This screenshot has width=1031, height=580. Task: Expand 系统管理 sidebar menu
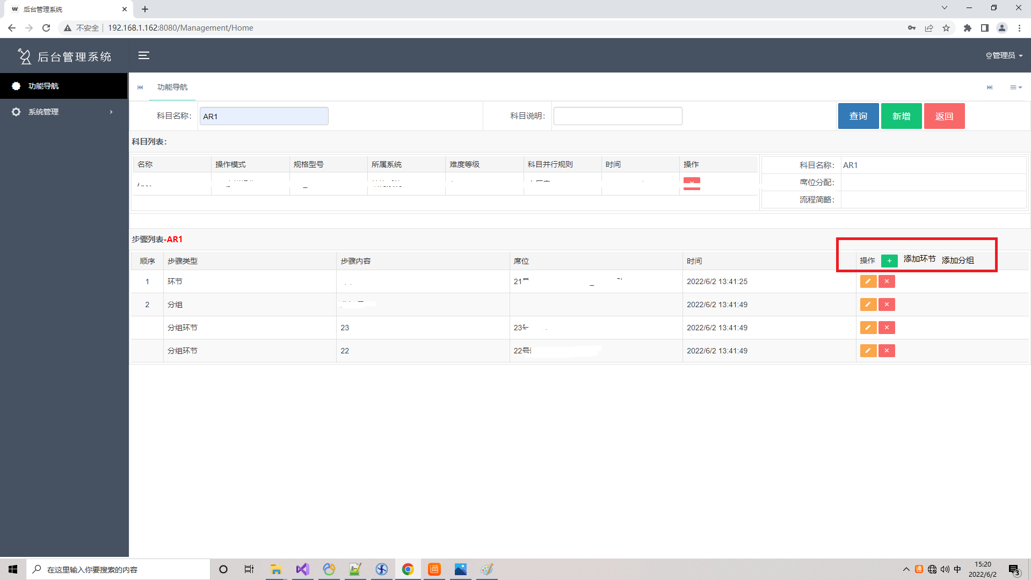point(63,112)
